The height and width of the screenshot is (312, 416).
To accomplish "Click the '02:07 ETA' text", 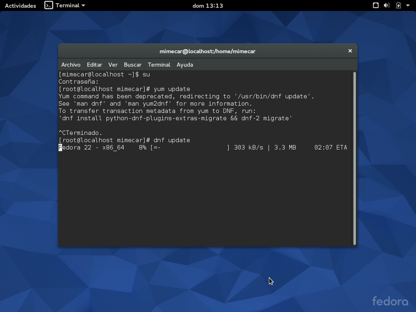I will click(x=331, y=147).
